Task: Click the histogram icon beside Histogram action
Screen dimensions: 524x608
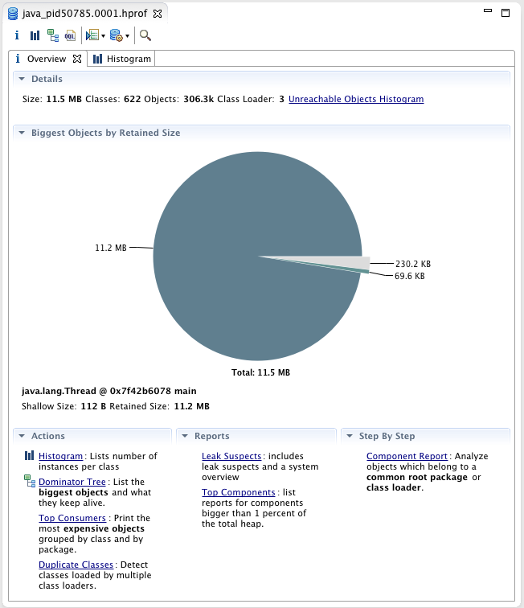Action: tap(29, 456)
